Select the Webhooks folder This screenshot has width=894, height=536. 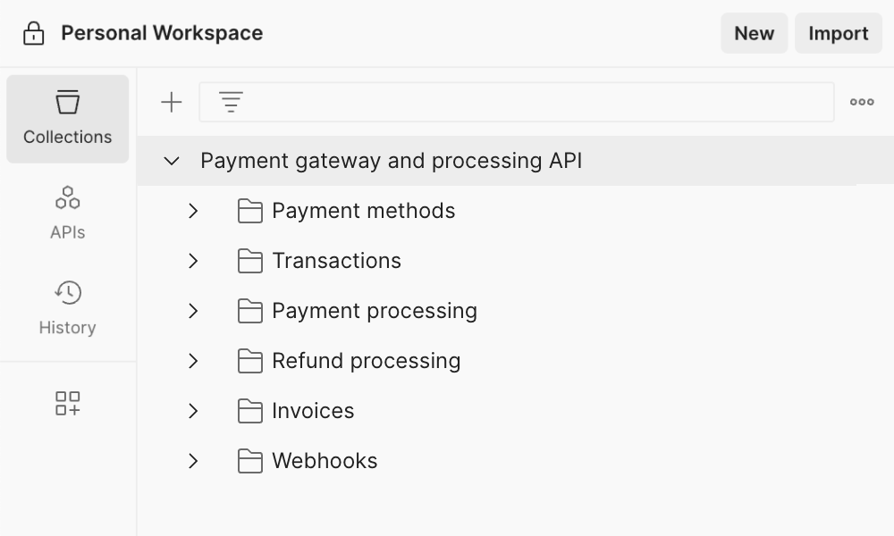pyautogui.click(x=325, y=461)
